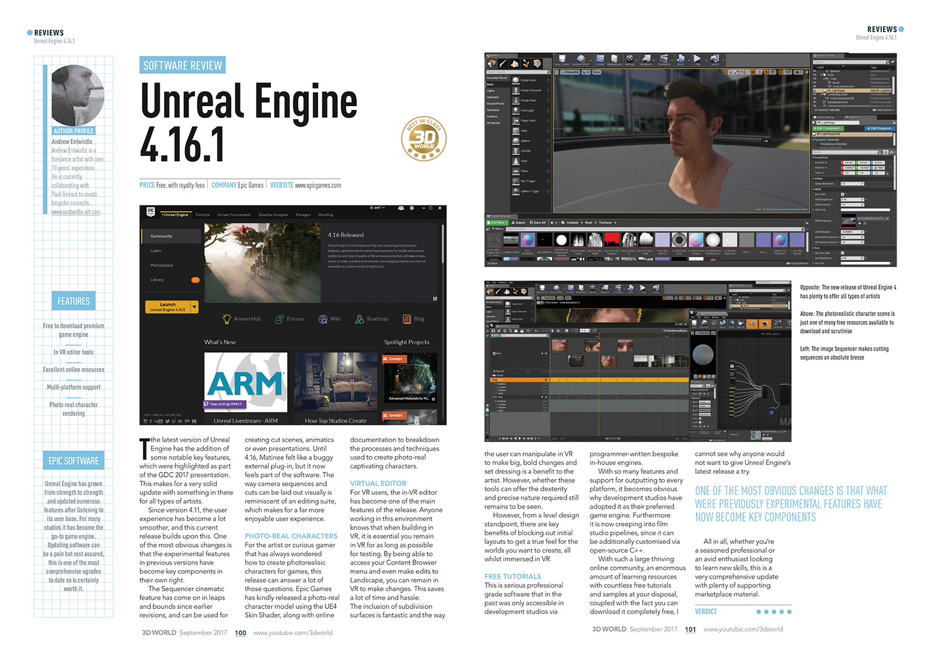The height and width of the screenshot is (652, 932).
Task: Switch to Paragon tab in Epic launcher
Action: point(303,215)
